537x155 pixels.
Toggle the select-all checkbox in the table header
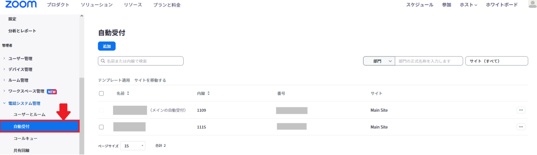[x=101, y=93]
